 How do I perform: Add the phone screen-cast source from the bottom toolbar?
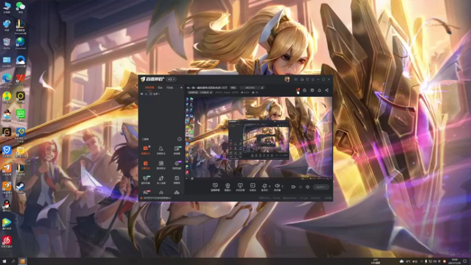(x=240, y=187)
